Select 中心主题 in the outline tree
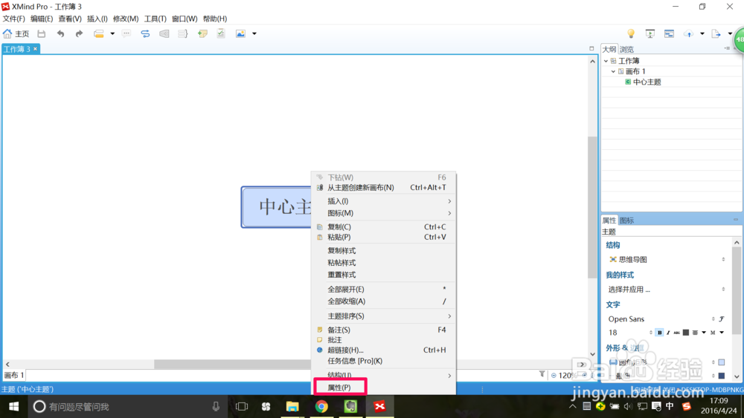744x418 pixels. click(x=647, y=82)
